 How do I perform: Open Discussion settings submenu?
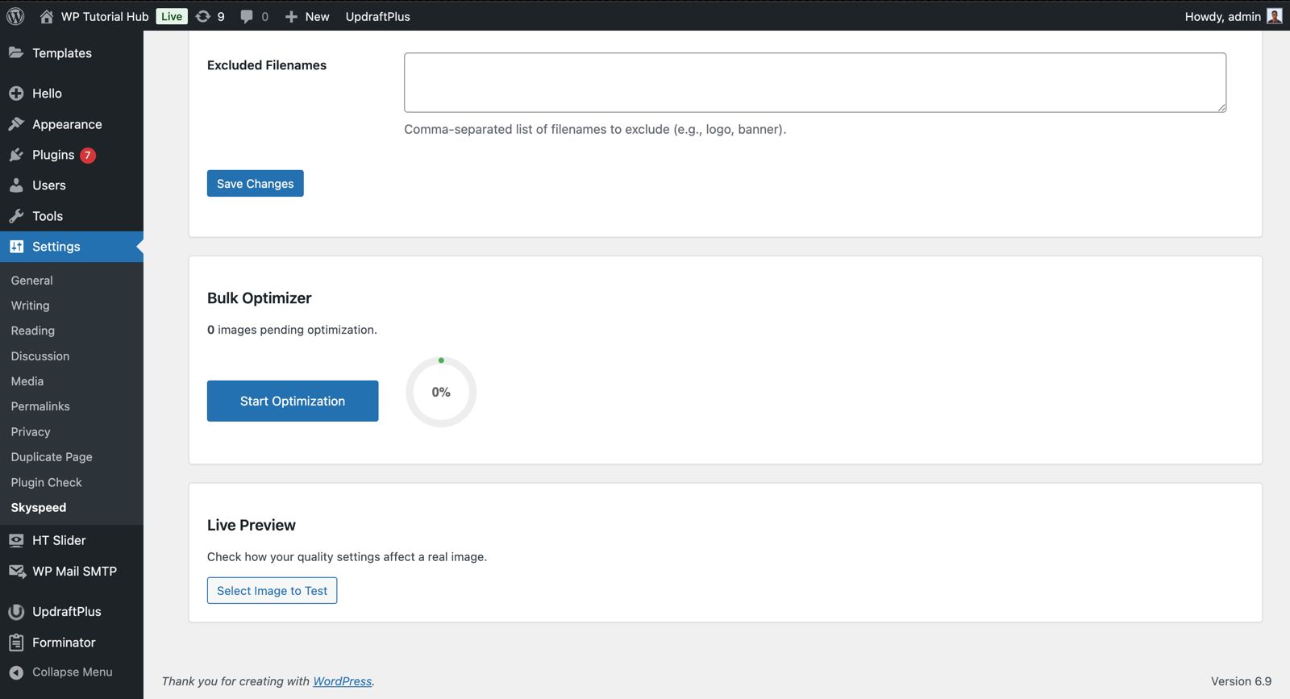coord(40,356)
